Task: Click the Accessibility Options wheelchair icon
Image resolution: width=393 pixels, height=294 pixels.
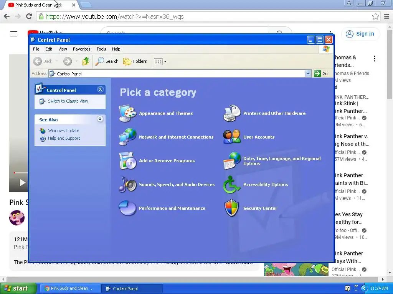Action: point(232,184)
